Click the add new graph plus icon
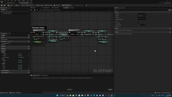Viewport: 172px width, 97px height. click(x=29, y=38)
